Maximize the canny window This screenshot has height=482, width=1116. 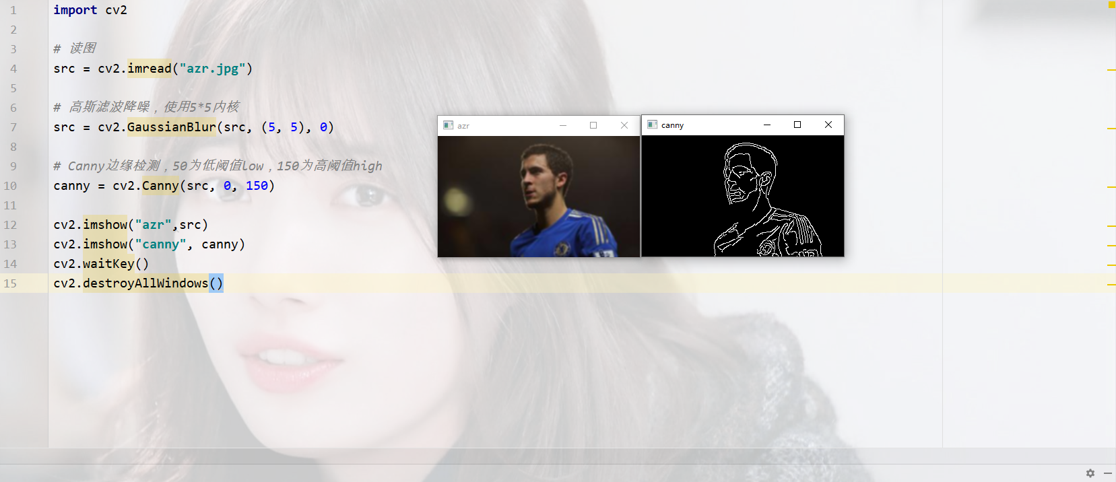pos(797,125)
